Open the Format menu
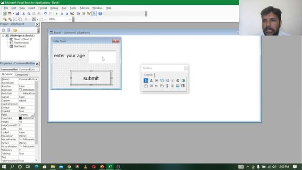 (x=42, y=8)
